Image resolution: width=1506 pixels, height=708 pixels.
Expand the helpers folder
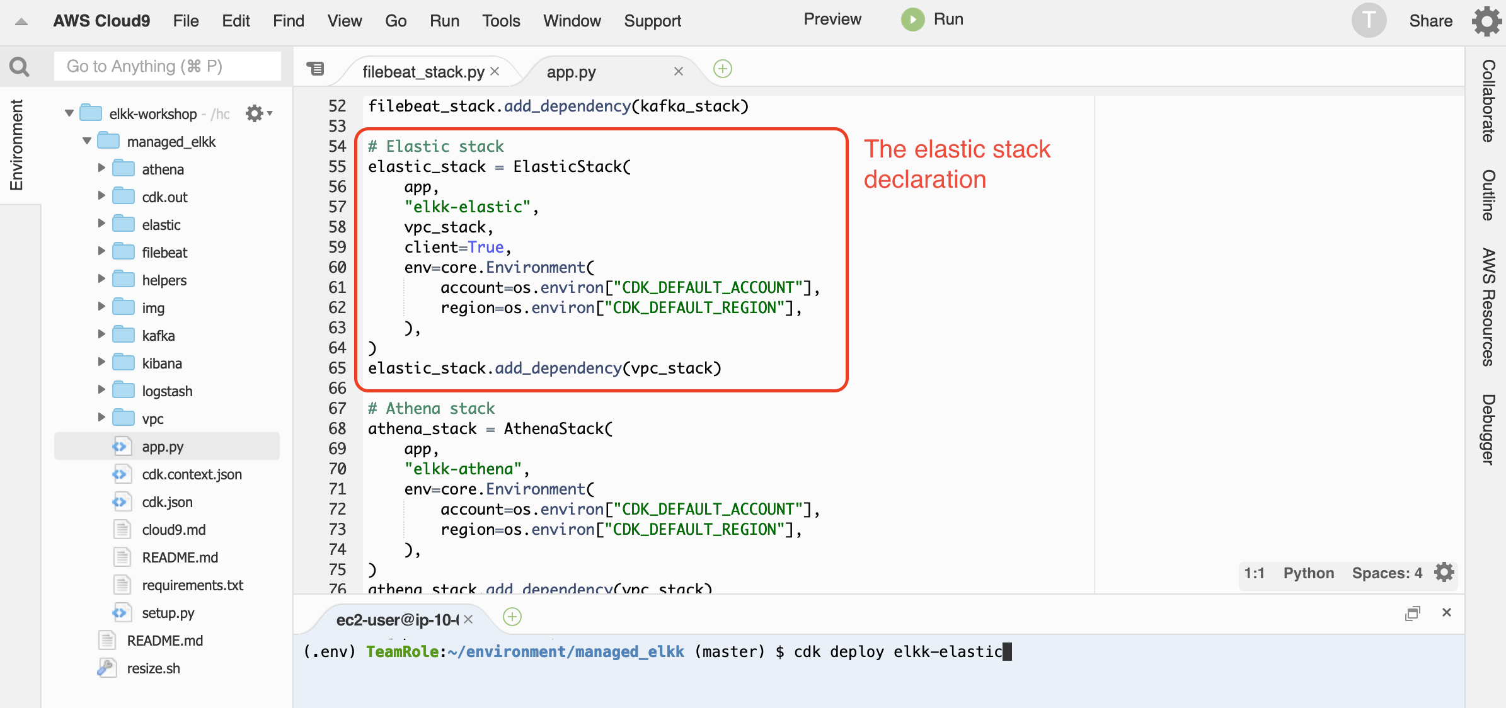101,279
